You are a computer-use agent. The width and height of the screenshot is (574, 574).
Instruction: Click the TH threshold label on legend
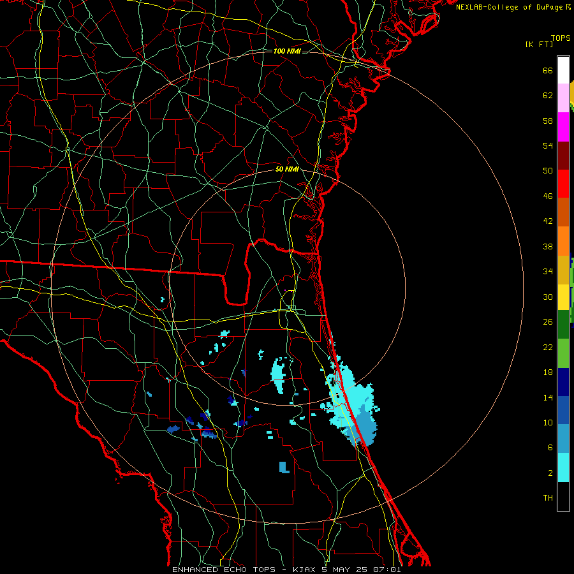[x=548, y=498]
